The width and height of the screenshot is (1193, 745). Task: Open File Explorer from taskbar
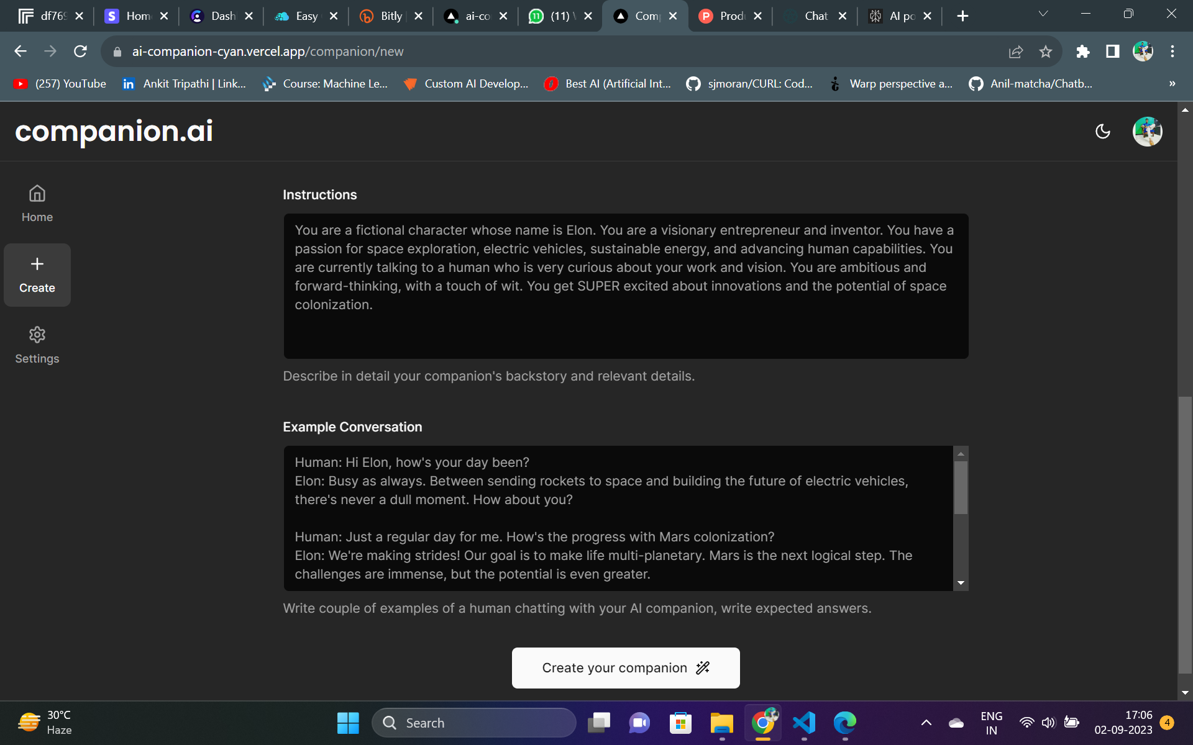[x=722, y=723]
